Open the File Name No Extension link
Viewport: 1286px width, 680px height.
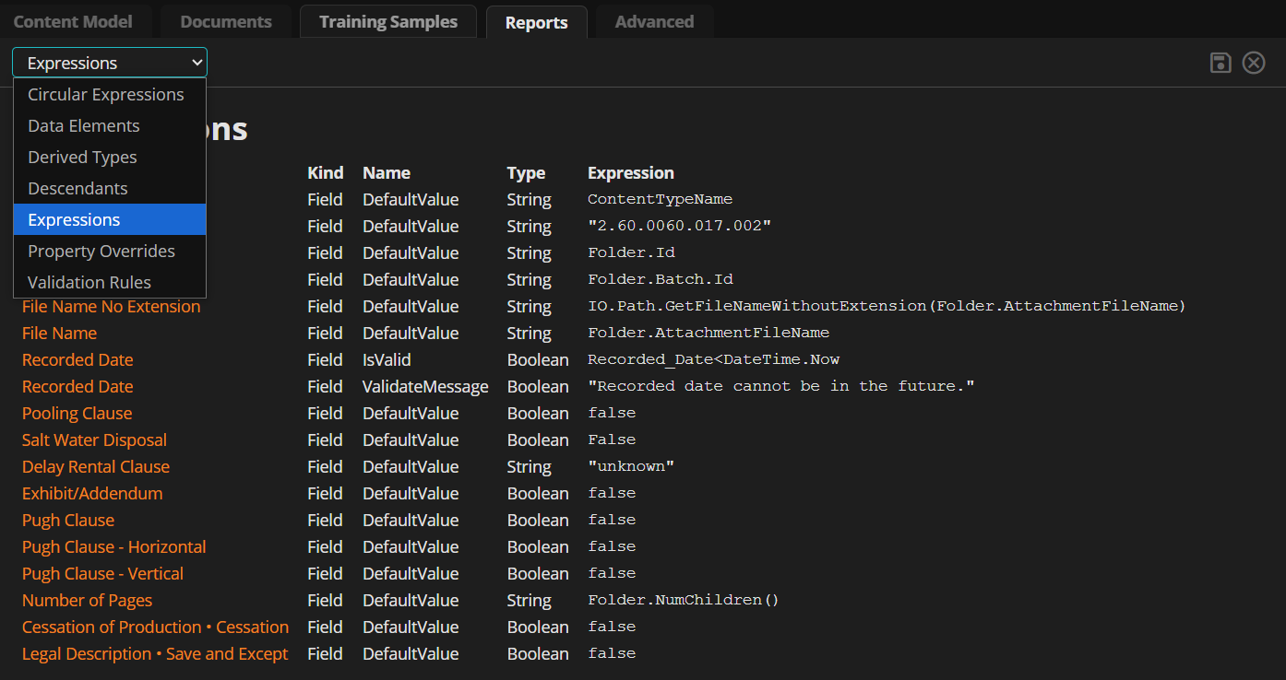(x=111, y=307)
